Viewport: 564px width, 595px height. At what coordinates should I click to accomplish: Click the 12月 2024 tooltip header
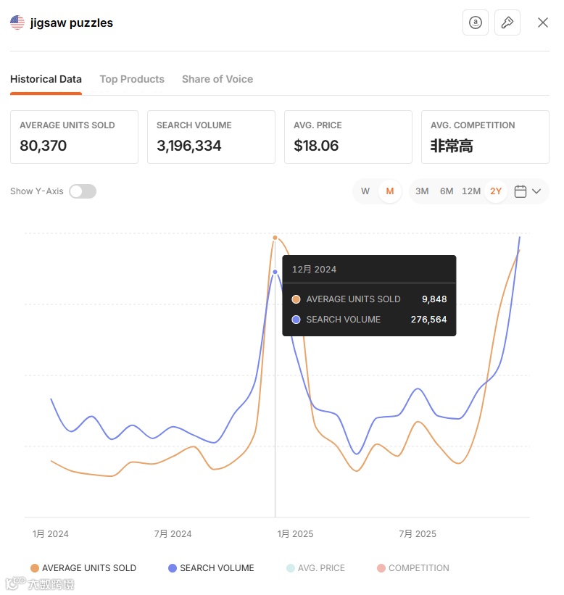pos(314,270)
